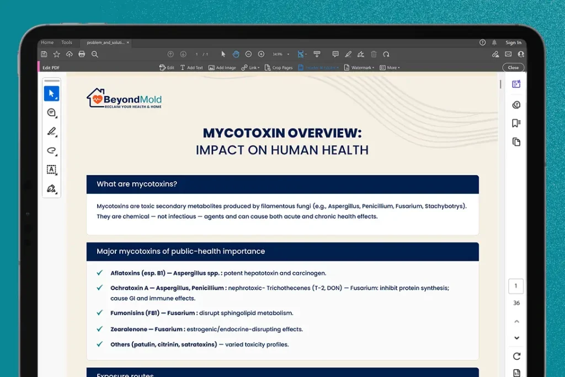Image resolution: width=565 pixels, height=377 pixels.
Task: Click the Delete trash icon
Action: 374,54
